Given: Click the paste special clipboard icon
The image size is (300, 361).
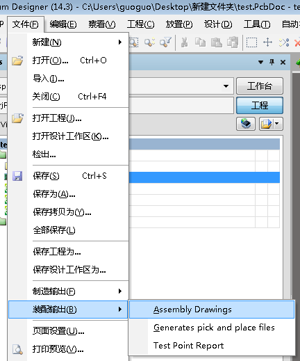Looking at the screenshot, I should (x=233, y=42).
